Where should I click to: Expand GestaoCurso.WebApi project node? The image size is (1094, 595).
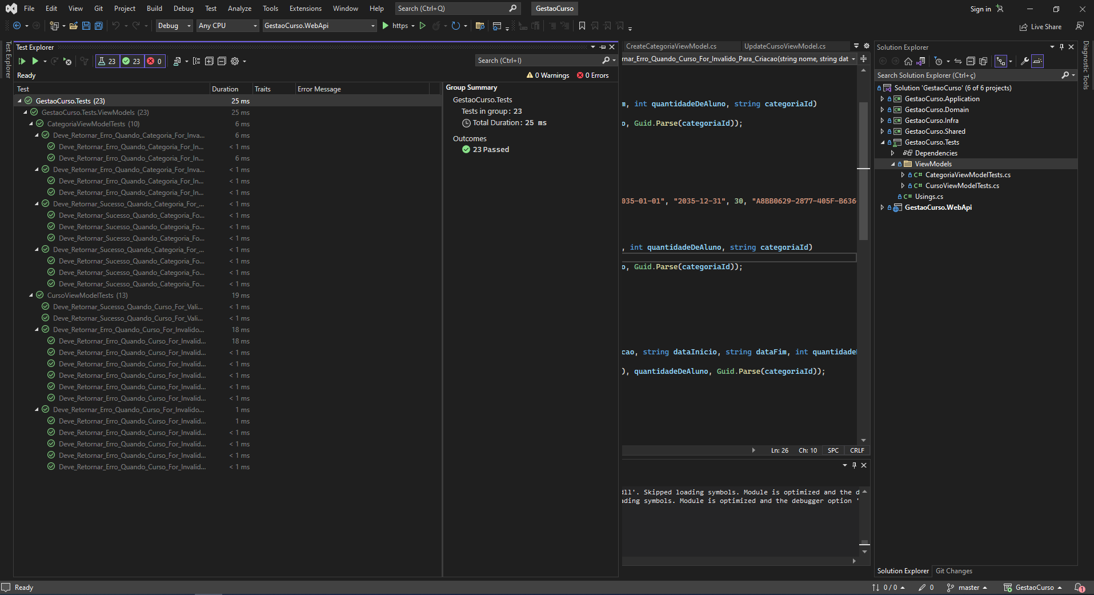pos(882,207)
